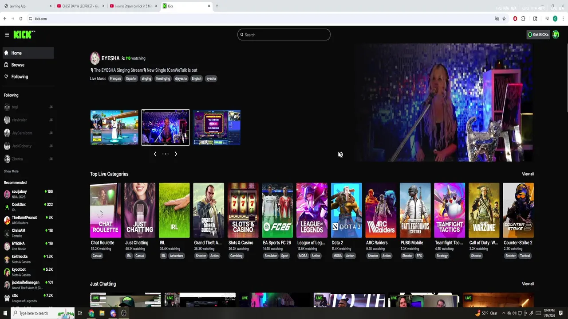Open File Explorer from taskbar
The image size is (568, 319).
[102, 313]
